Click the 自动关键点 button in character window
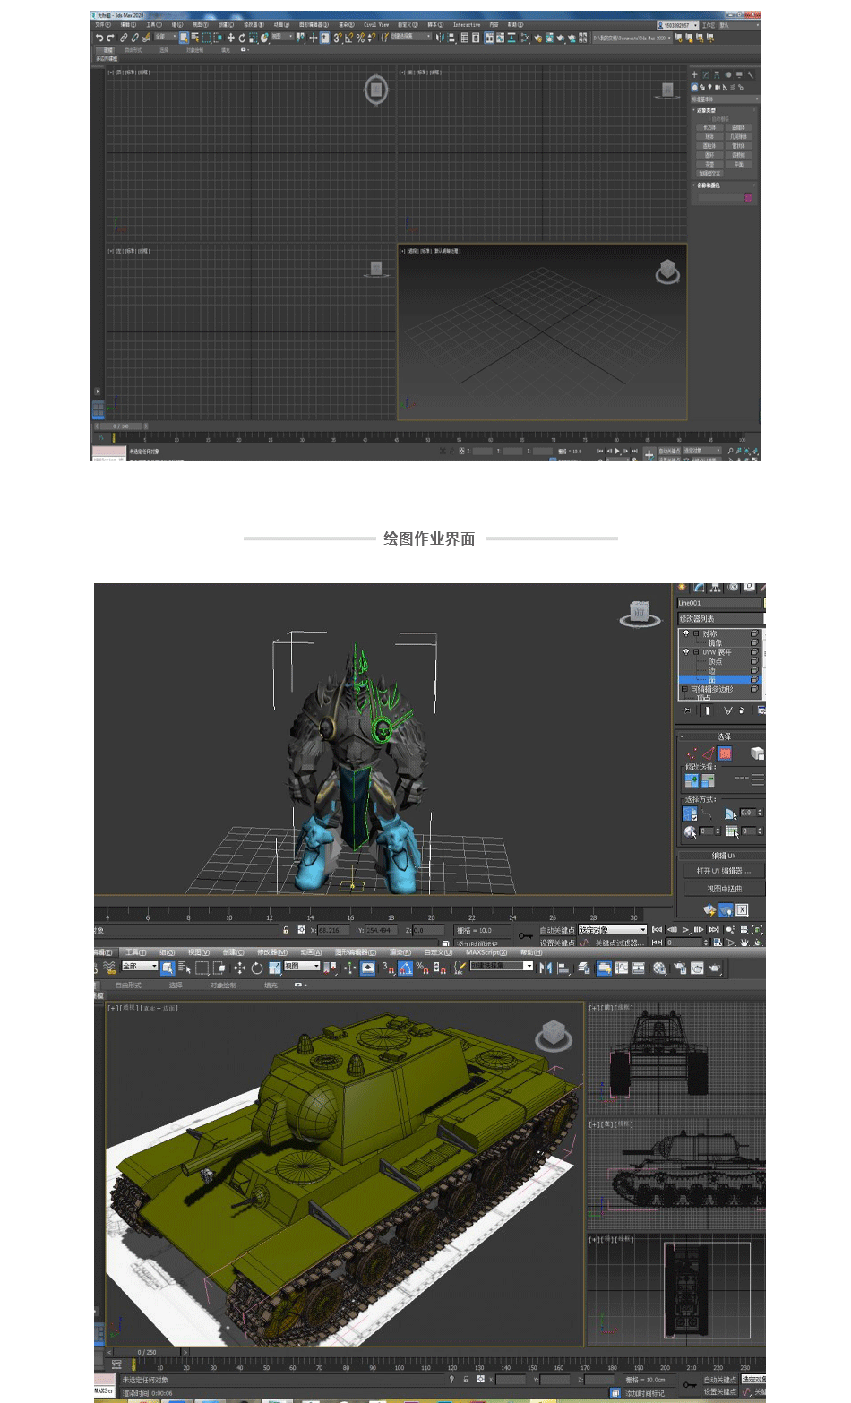 (x=557, y=930)
